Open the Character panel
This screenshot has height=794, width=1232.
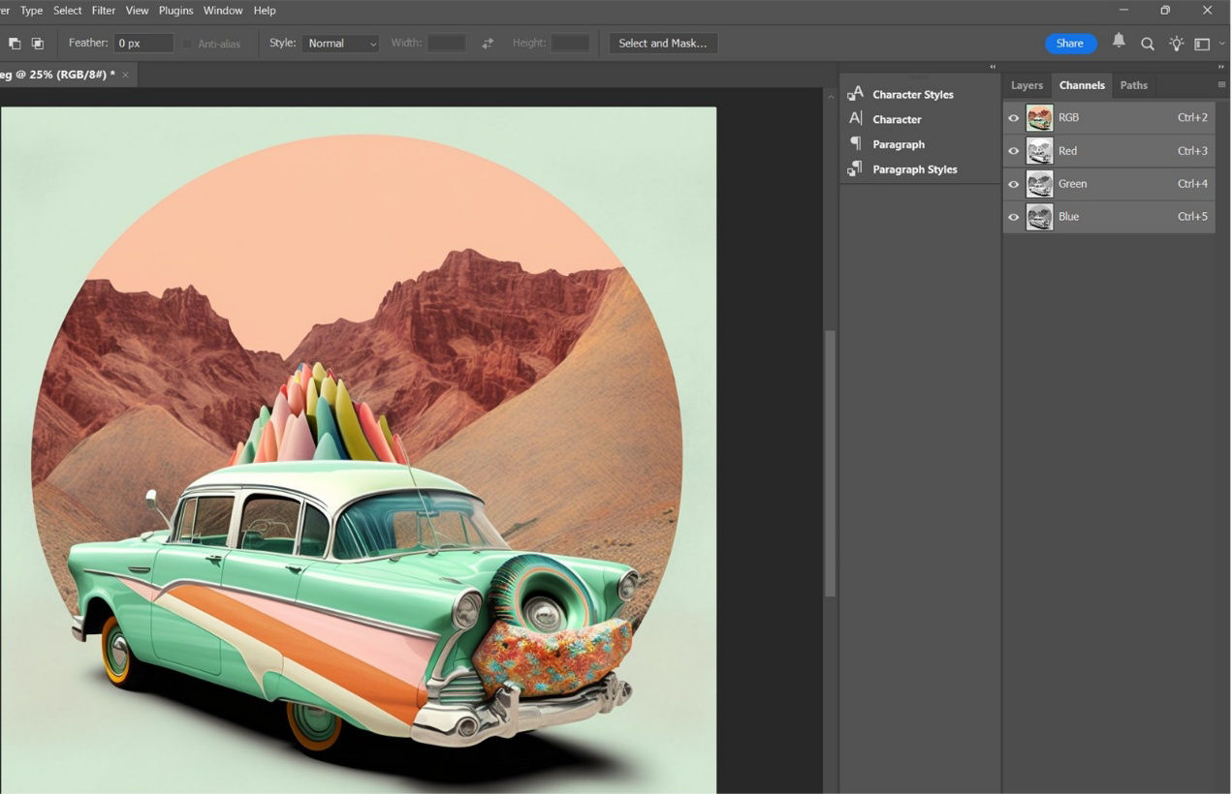point(896,118)
